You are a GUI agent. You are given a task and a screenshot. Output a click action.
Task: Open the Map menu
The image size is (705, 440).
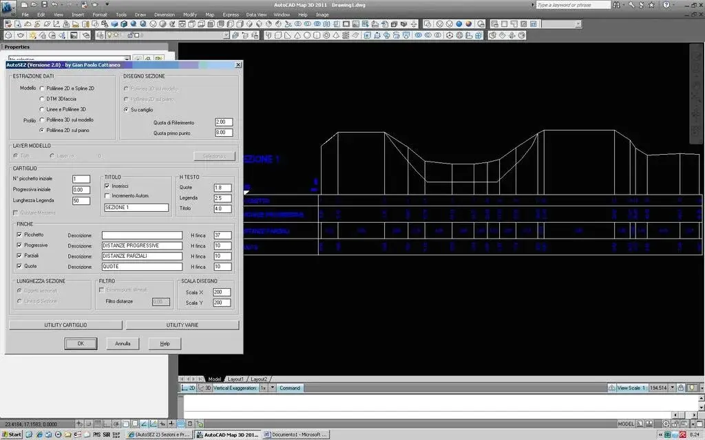(x=210, y=15)
